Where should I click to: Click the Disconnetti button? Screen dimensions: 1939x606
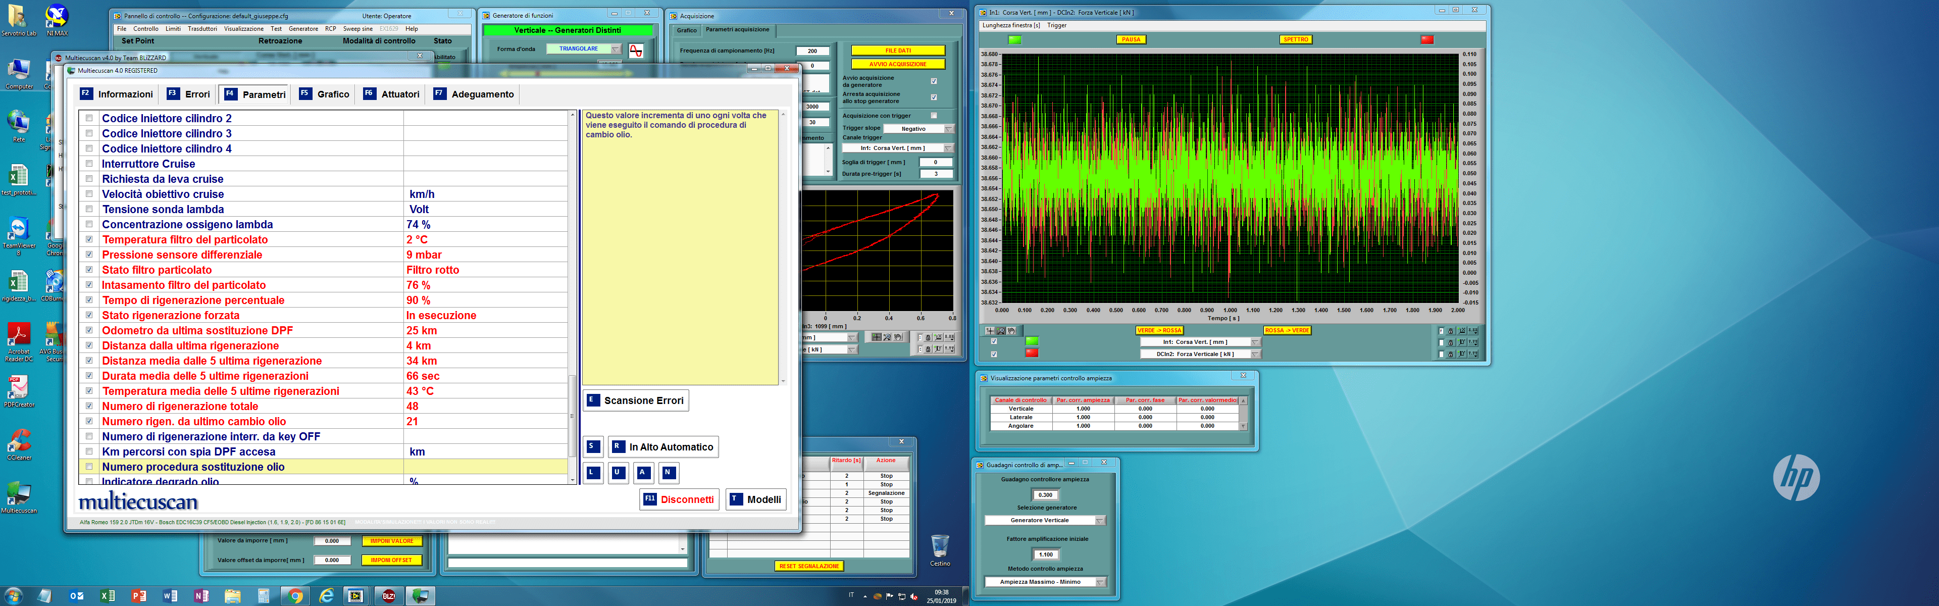[x=679, y=499]
